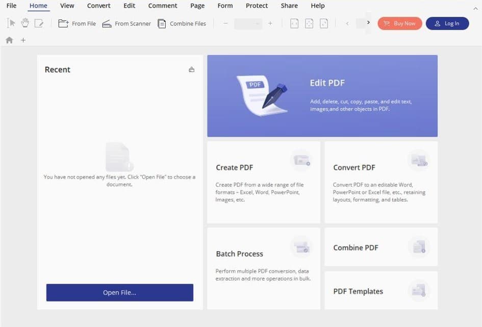Go to next page arrow
The image size is (482, 327).
[x=368, y=22]
